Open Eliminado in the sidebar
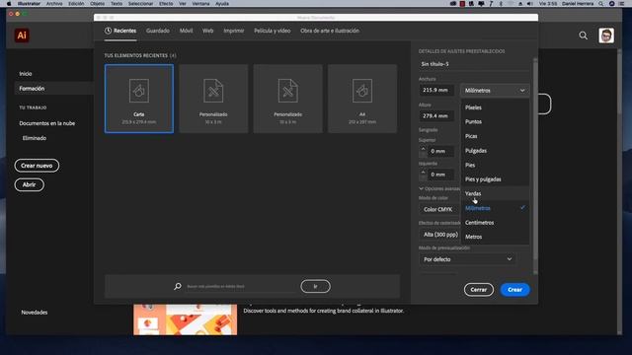The width and height of the screenshot is (632, 355). (35, 138)
